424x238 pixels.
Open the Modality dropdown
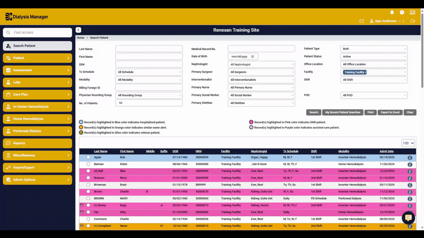click(149, 80)
